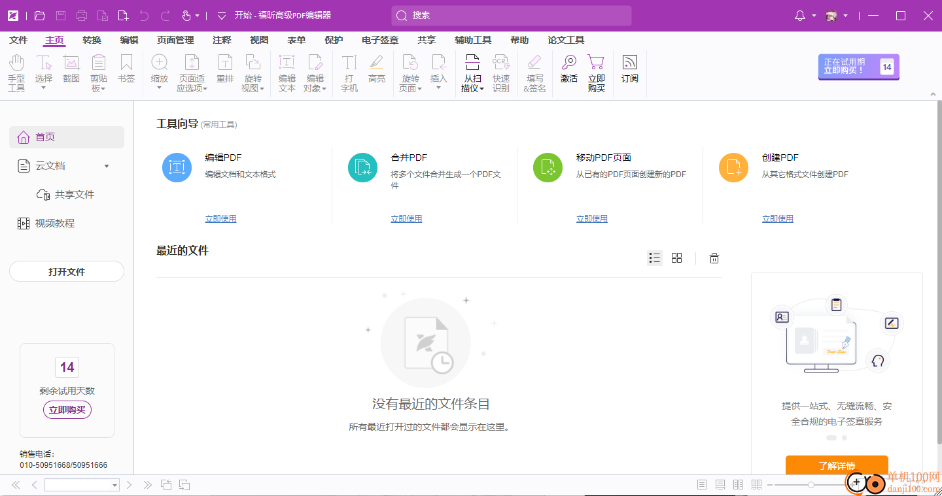
Task: Switch to the Edit (编辑) tab
Action: click(x=129, y=40)
